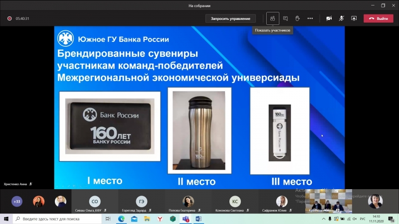Toggle the camera on or off
This screenshot has height=224, width=399.
point(329,18)
